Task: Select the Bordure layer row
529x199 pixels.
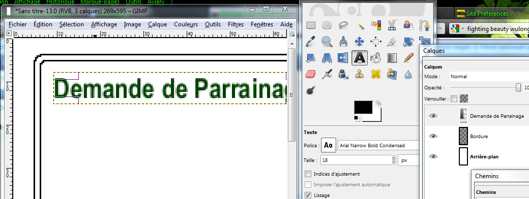Action: [477, 136]
